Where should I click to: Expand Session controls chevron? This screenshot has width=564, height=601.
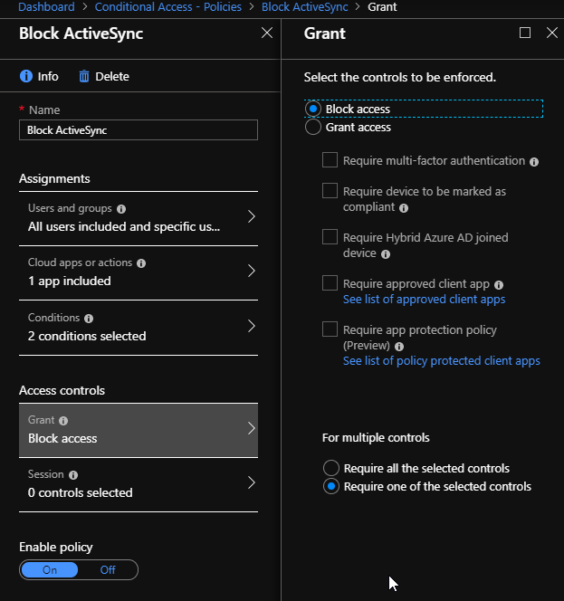[x=251, y=482]
